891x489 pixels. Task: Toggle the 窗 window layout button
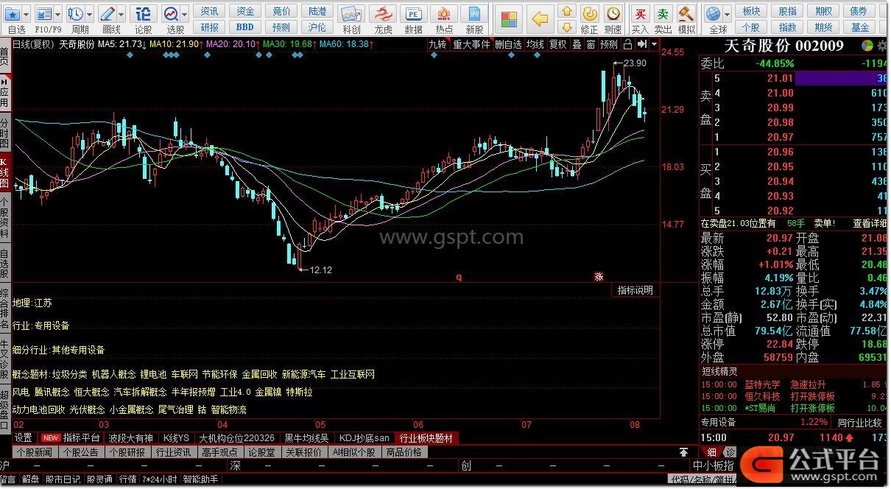591,44
